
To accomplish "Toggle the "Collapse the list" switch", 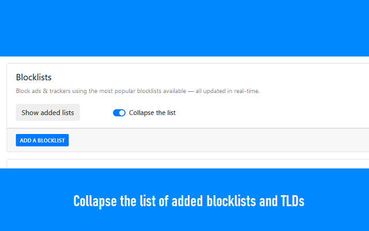I will (x=119, y=113).
